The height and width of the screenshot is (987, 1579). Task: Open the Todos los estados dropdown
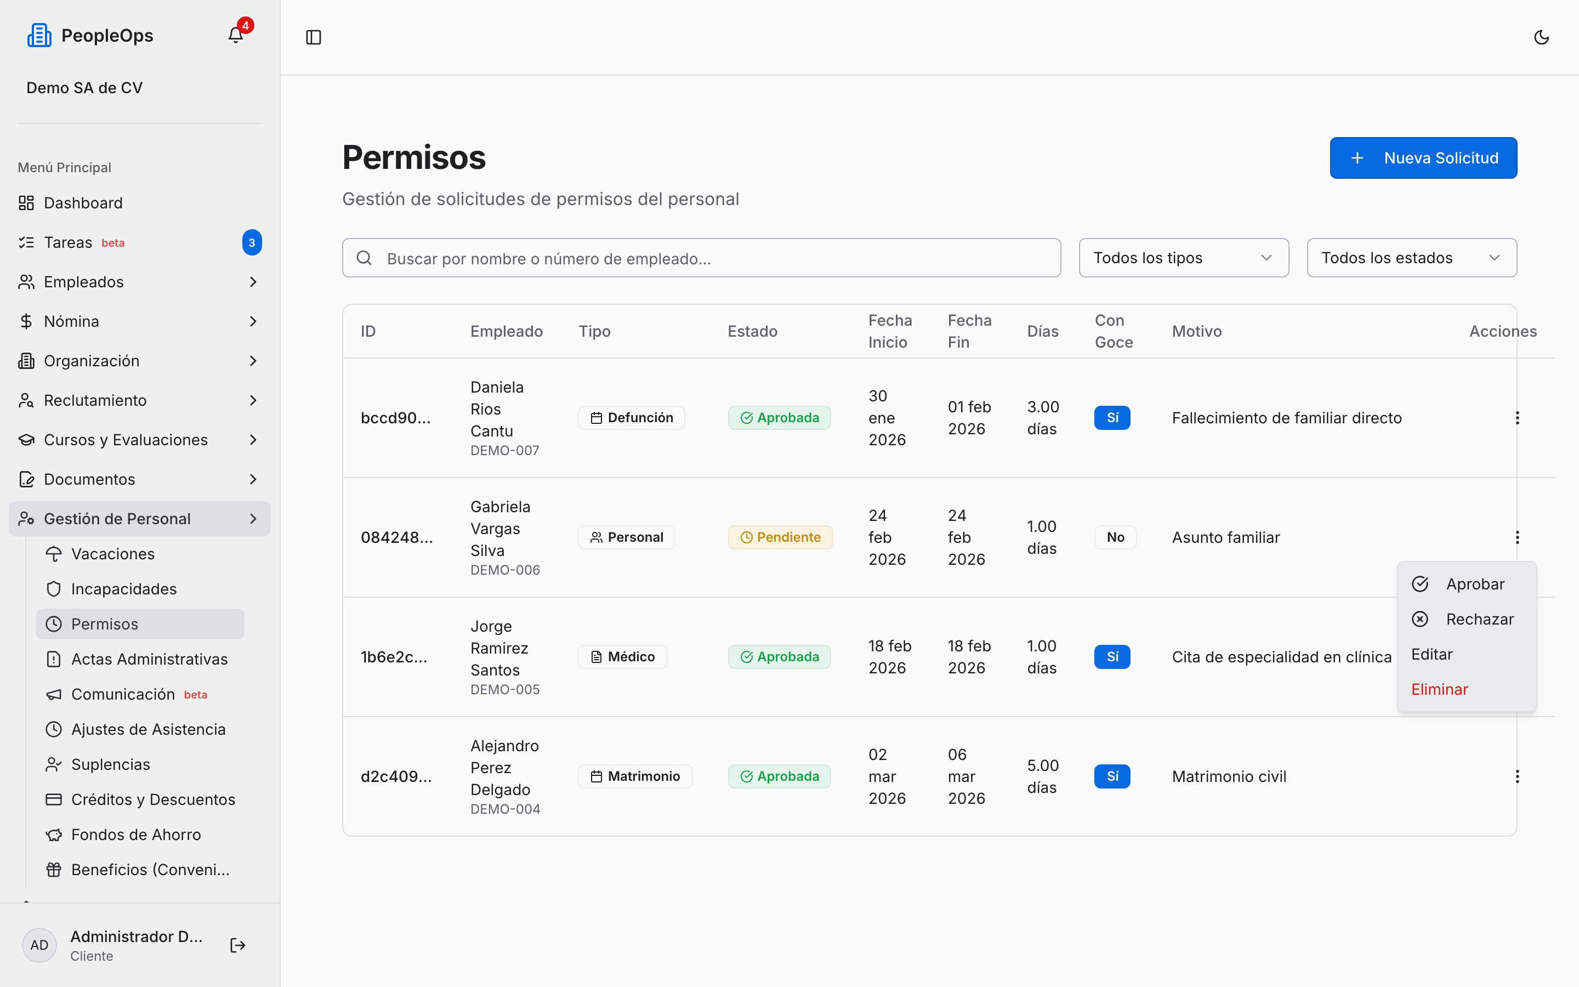coord(1411,258)
